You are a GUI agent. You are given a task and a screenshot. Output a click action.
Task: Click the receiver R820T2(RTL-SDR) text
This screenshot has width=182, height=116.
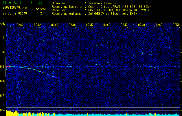[119, 10]
